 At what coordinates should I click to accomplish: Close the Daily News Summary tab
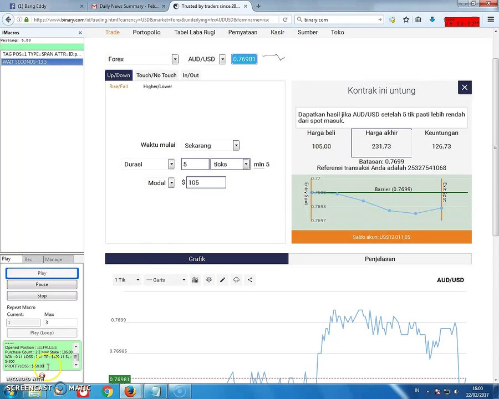coord(163,6)
